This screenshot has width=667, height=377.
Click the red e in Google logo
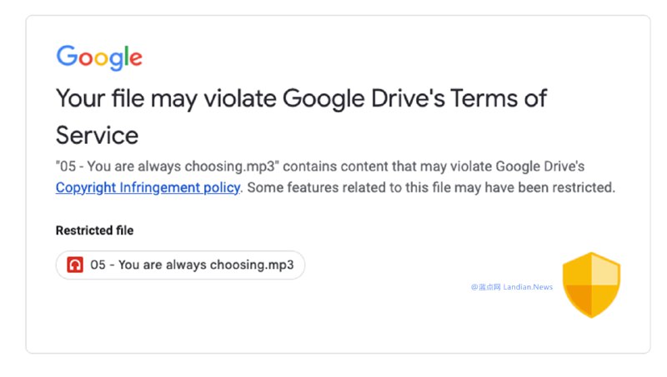134,59
